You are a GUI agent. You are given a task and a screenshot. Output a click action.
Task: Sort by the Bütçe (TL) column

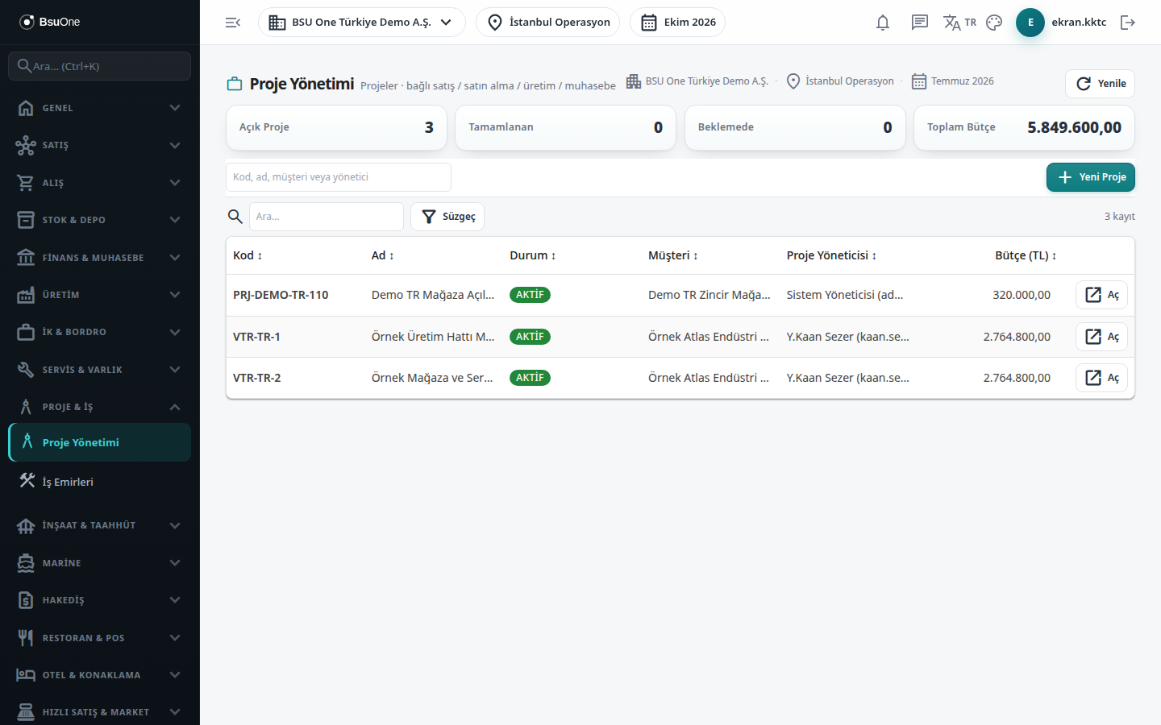[x=1026, y=255]
